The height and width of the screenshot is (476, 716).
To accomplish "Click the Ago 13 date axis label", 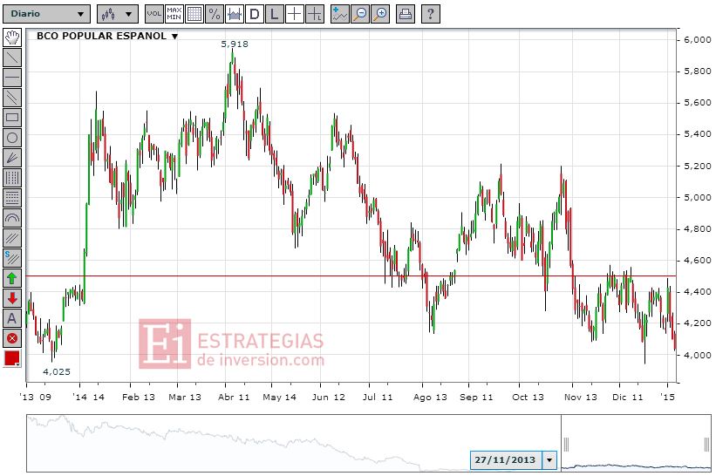I will (x=430, y=397).
